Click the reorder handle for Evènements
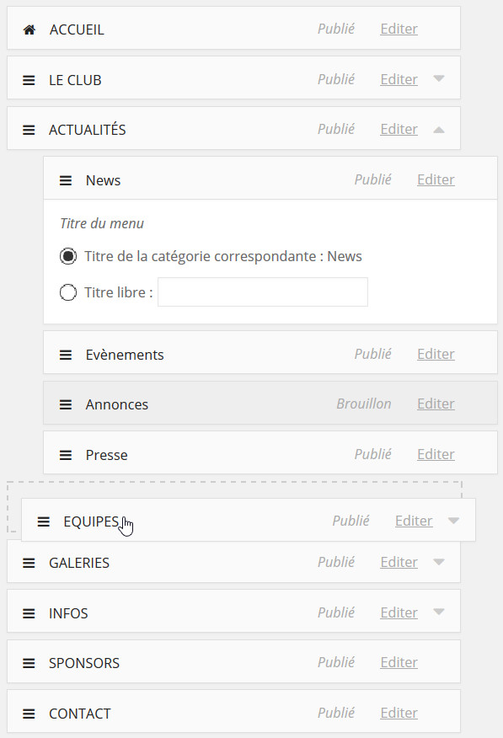 (66, 355)
